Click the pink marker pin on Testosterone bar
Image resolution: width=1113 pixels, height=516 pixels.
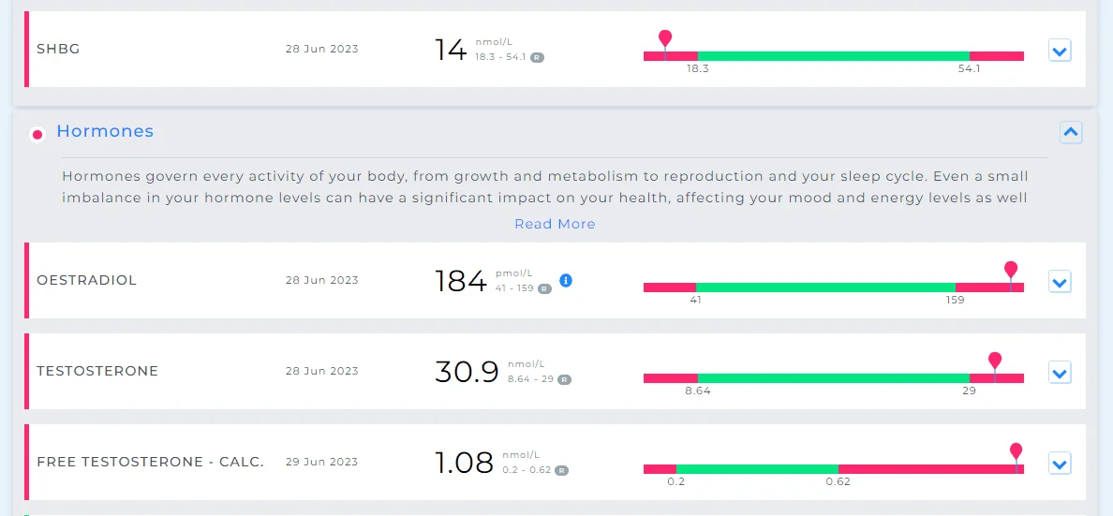[x=994, y=361]
